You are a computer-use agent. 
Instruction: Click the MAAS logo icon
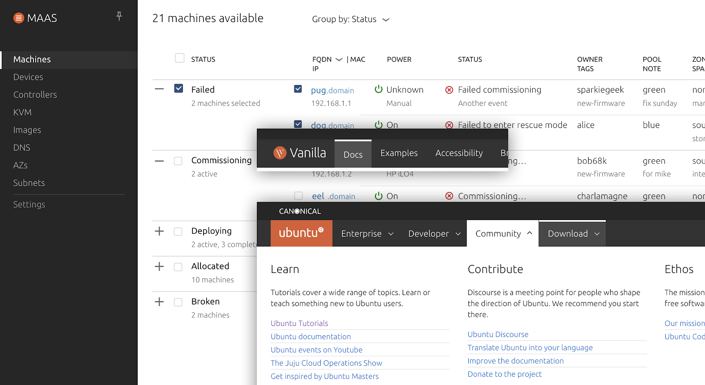[x=19, y=18]
